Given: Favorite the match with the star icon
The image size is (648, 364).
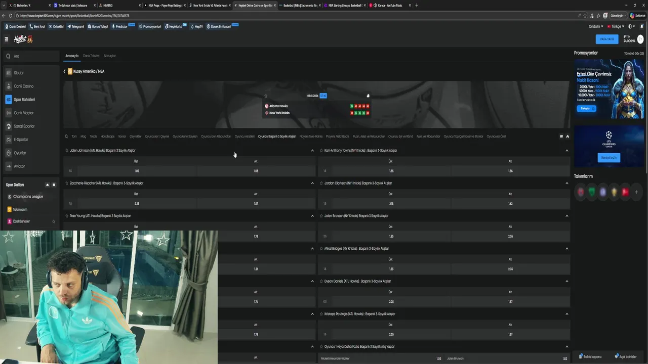Looking at the screenshot, I should click(266, 96).
